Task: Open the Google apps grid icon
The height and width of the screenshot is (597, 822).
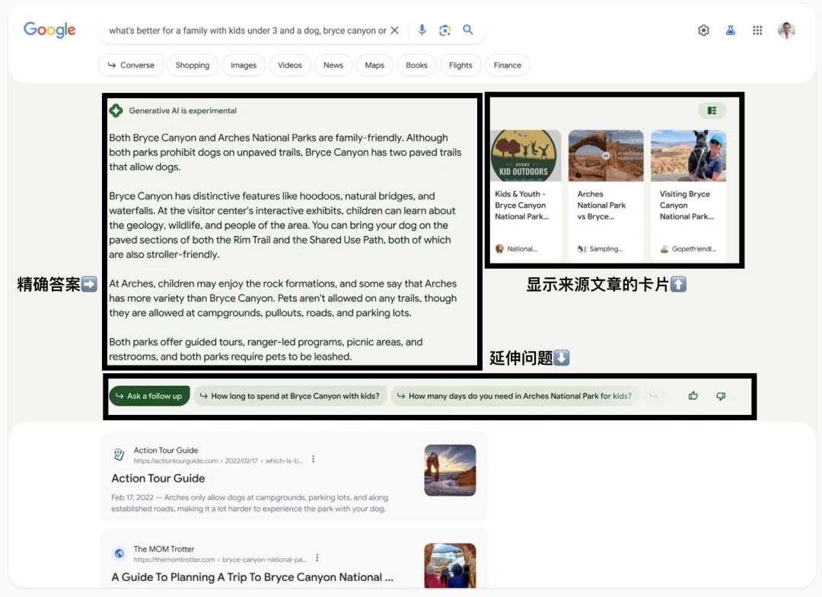Action: [x=757, y=30]
